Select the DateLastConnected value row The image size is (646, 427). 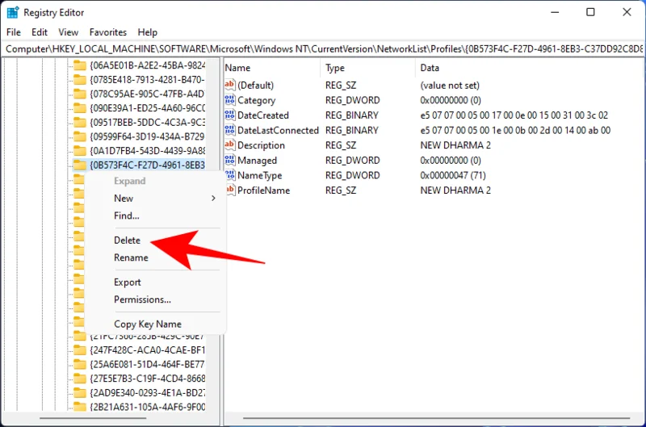(x=278, y=131)
